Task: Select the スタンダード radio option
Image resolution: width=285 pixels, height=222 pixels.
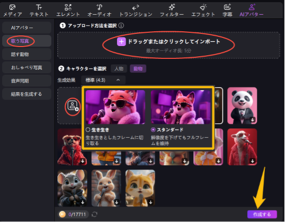Action: point(153,129)
